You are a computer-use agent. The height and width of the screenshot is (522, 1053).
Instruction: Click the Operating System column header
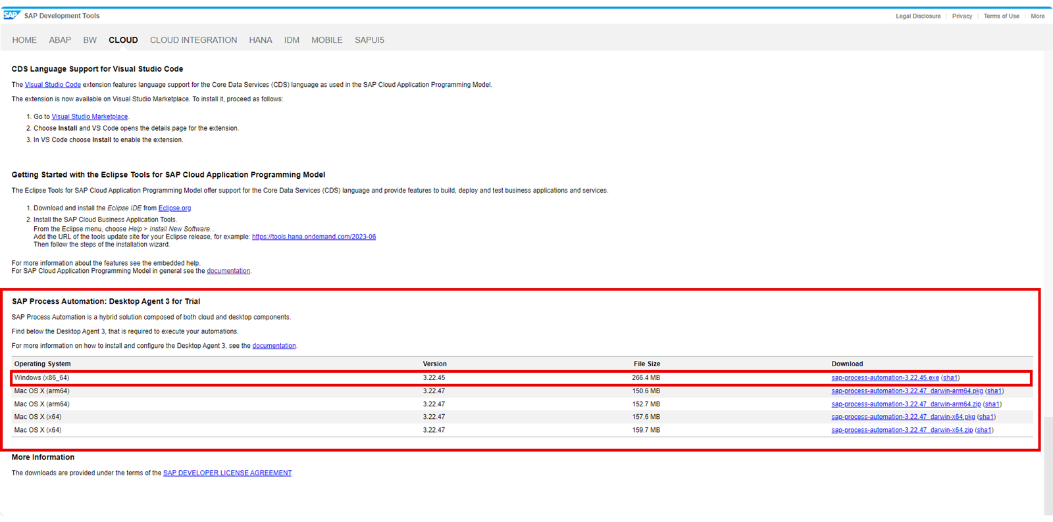pyautogui.click(x=42, y=364)
